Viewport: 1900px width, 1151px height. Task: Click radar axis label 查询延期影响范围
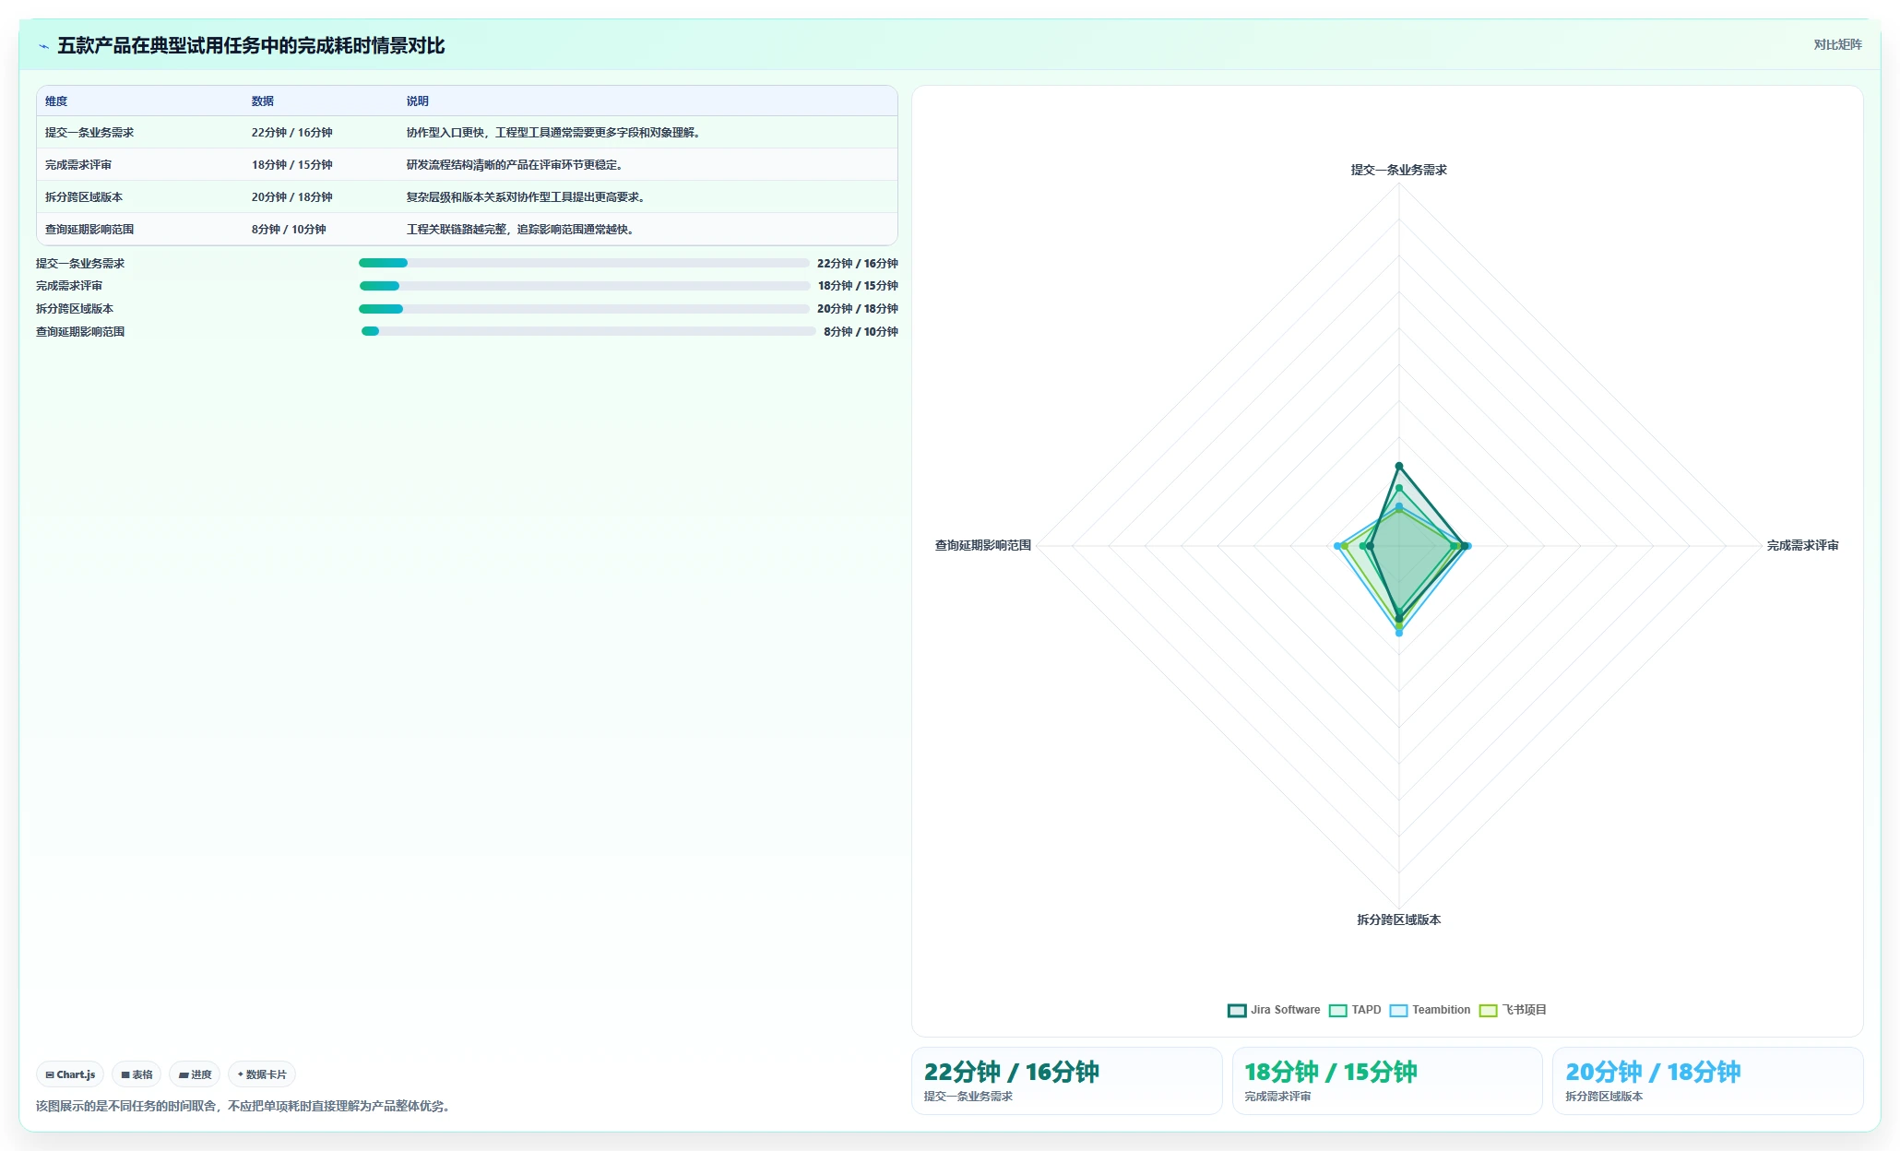click(983, 546)
